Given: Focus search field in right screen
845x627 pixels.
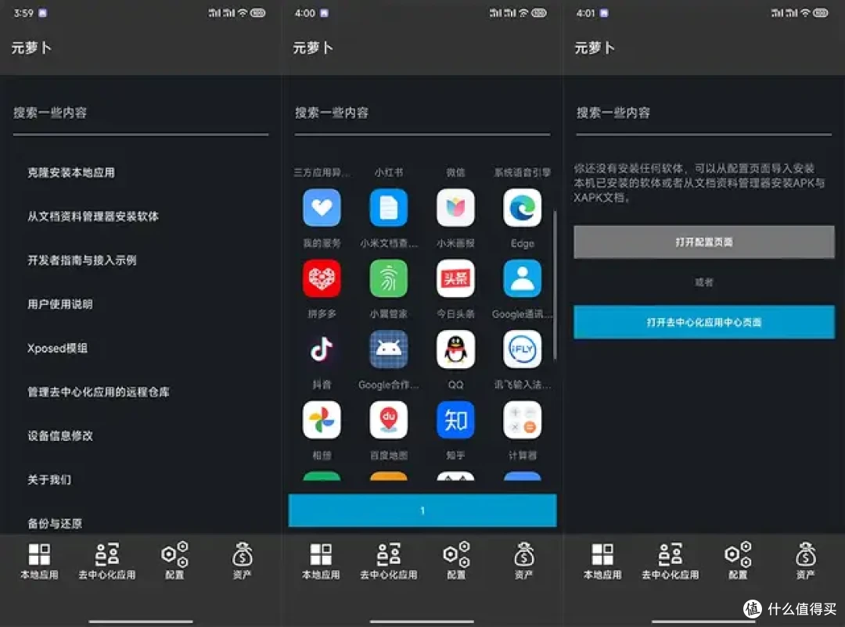Looking at the screenshot, I should coord(704,116).
